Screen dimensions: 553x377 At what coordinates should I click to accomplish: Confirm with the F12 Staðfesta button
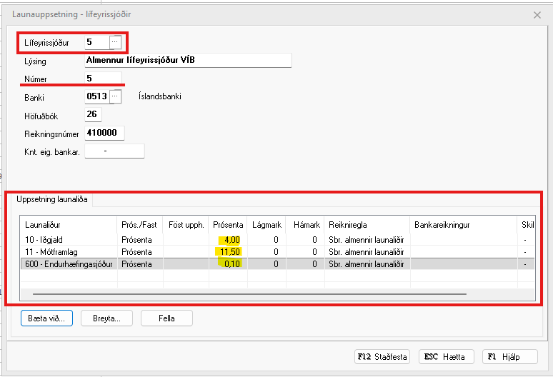point(381,357)
